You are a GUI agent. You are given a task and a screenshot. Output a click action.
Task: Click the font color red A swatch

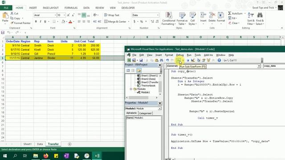[70, 22]
